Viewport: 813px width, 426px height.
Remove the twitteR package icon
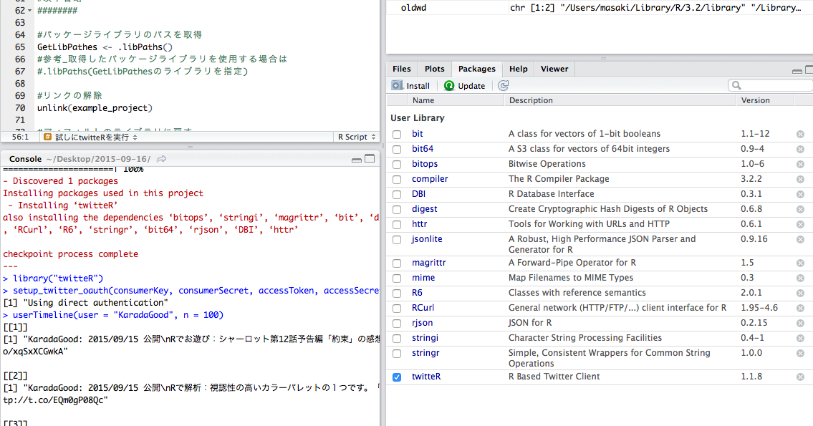[x=800, y=377]
